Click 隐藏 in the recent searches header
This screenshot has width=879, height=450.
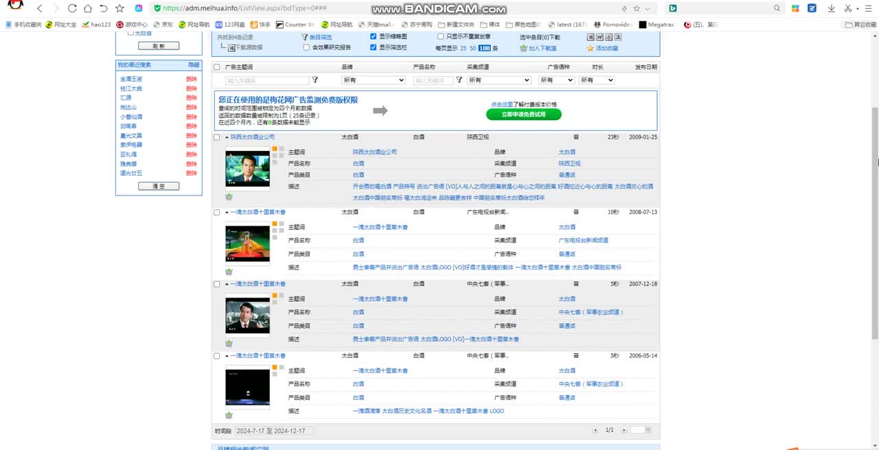coord(194,64)
